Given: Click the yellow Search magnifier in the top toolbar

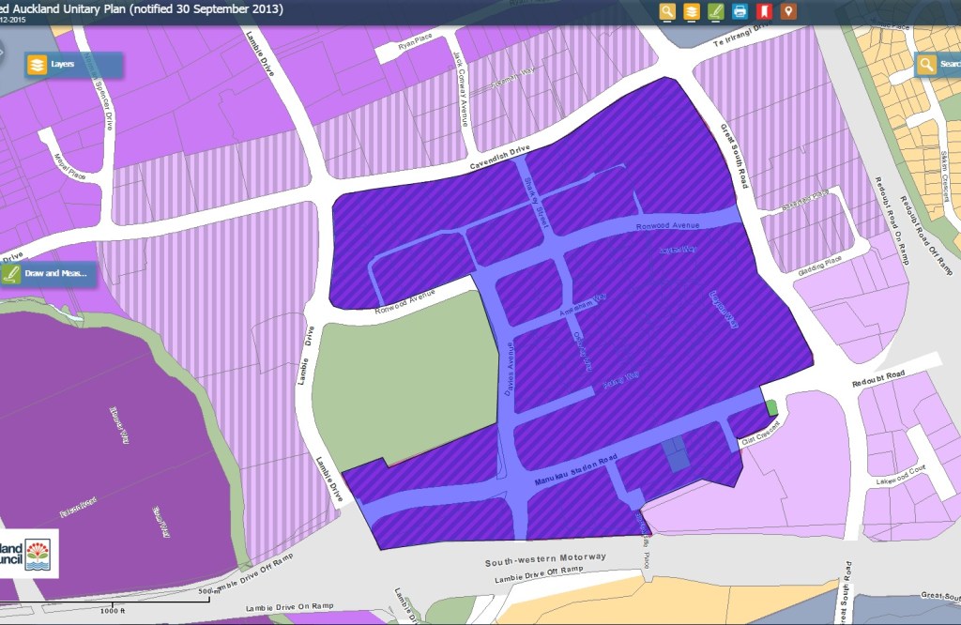Looking at the screenshot, I should pyautogui.click(x=667, y=12).
